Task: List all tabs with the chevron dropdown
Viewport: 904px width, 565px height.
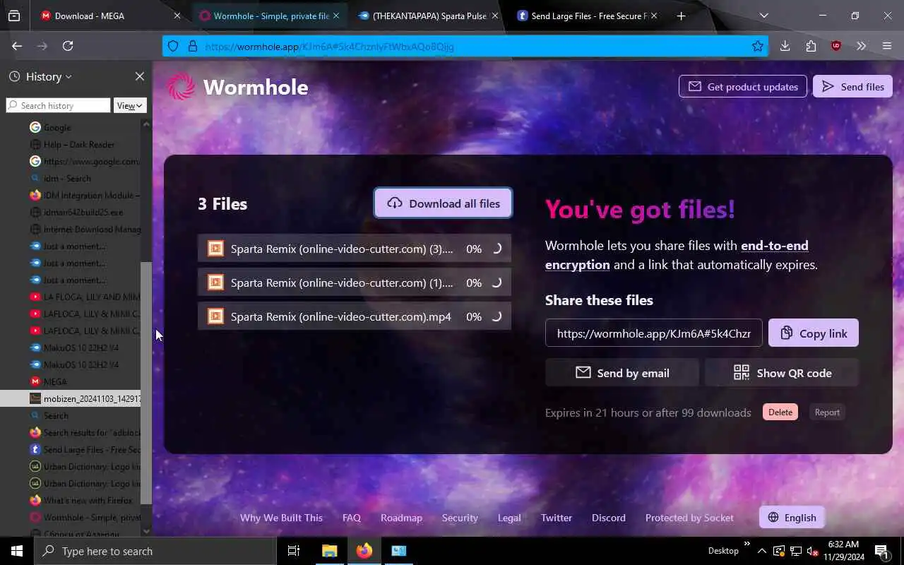Action: [x=763, y=16]
